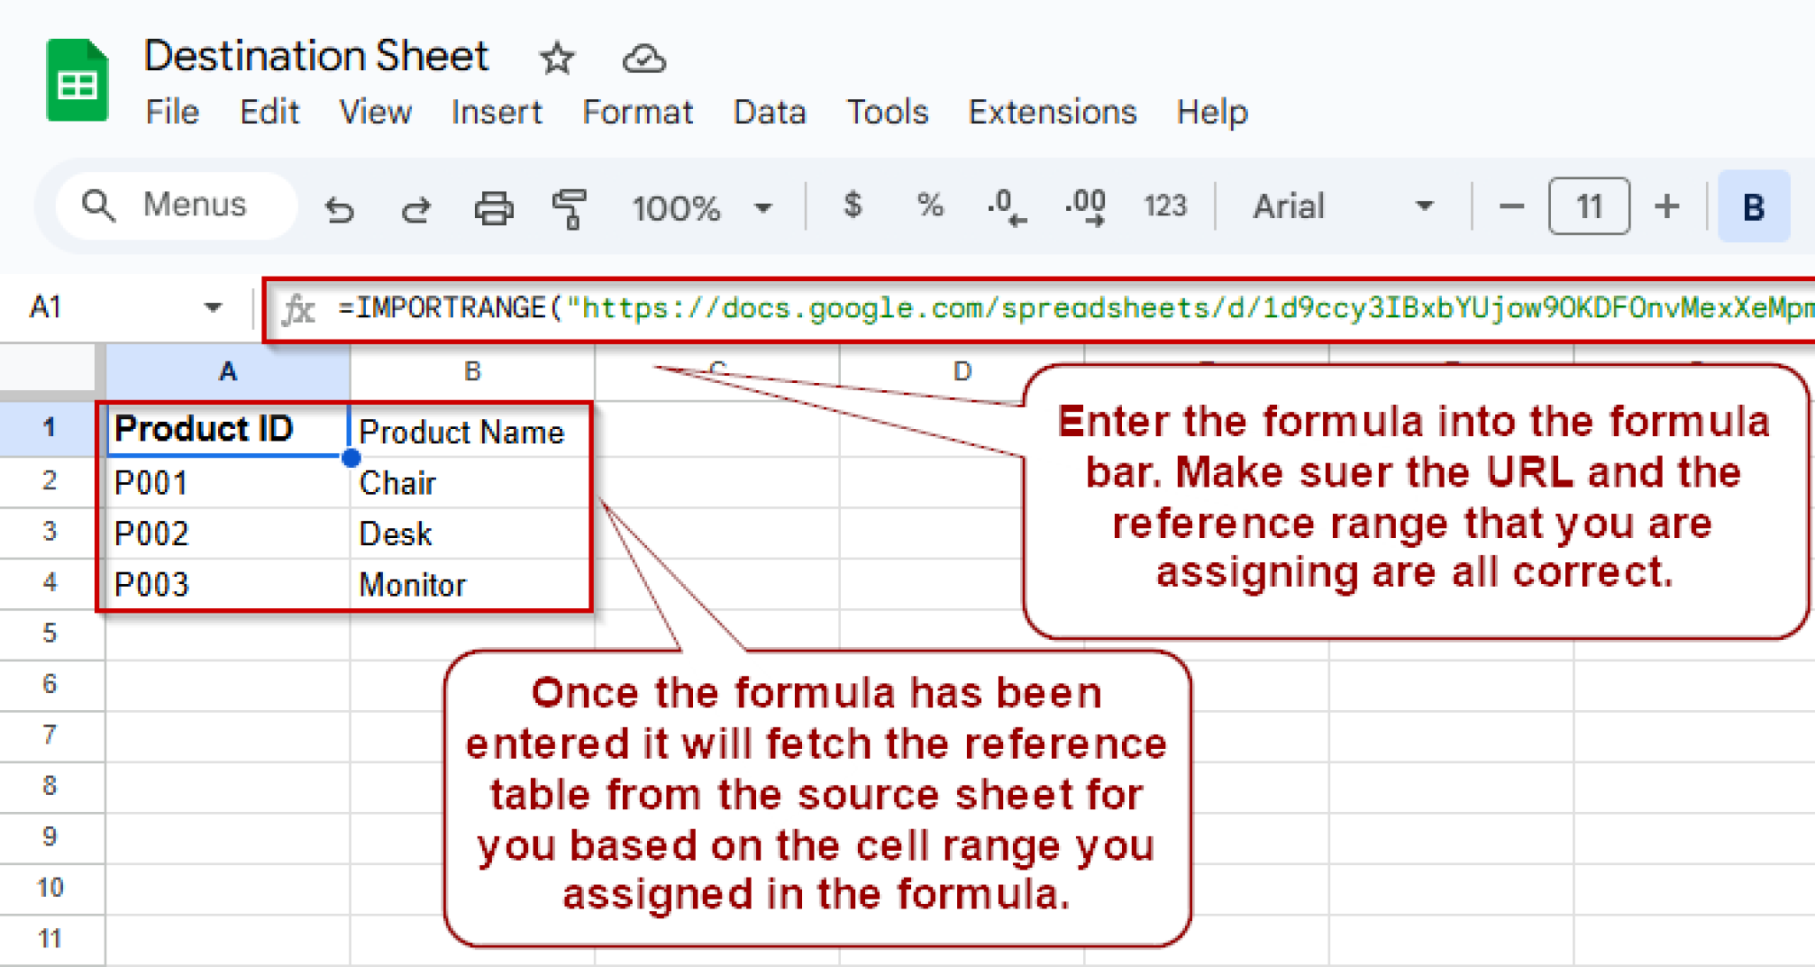Screen dimensions: 1815x967
Task: Undo the last action
Action: (339, 208)
